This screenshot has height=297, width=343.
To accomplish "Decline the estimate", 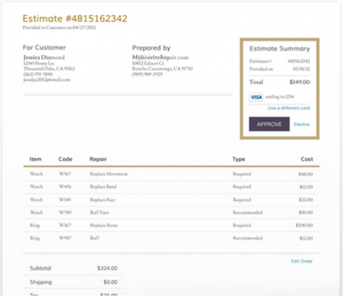I will tap(301, 124).
